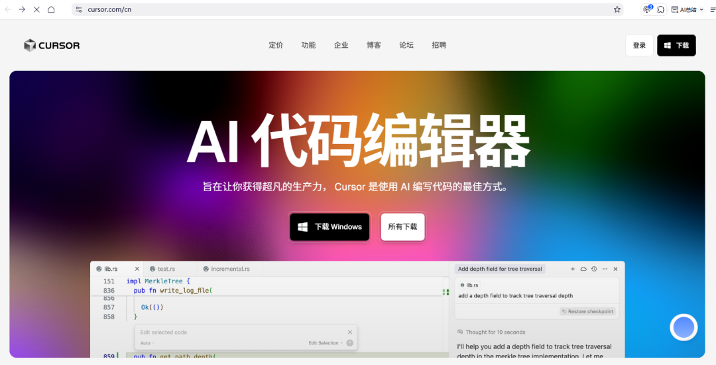Screen dimensions: 716x365
Task: Open the 功能 features page
Action: [x=308, y=45]
